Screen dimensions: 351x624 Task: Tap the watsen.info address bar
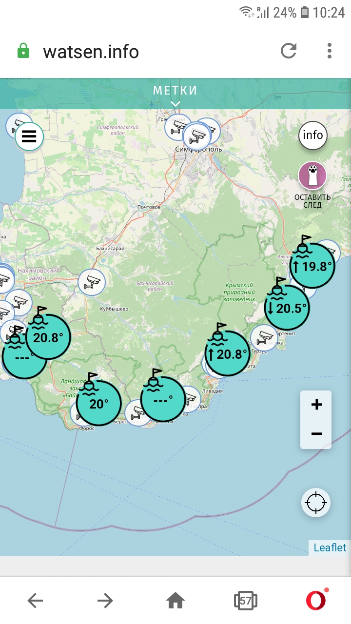[x=146, y=51]
